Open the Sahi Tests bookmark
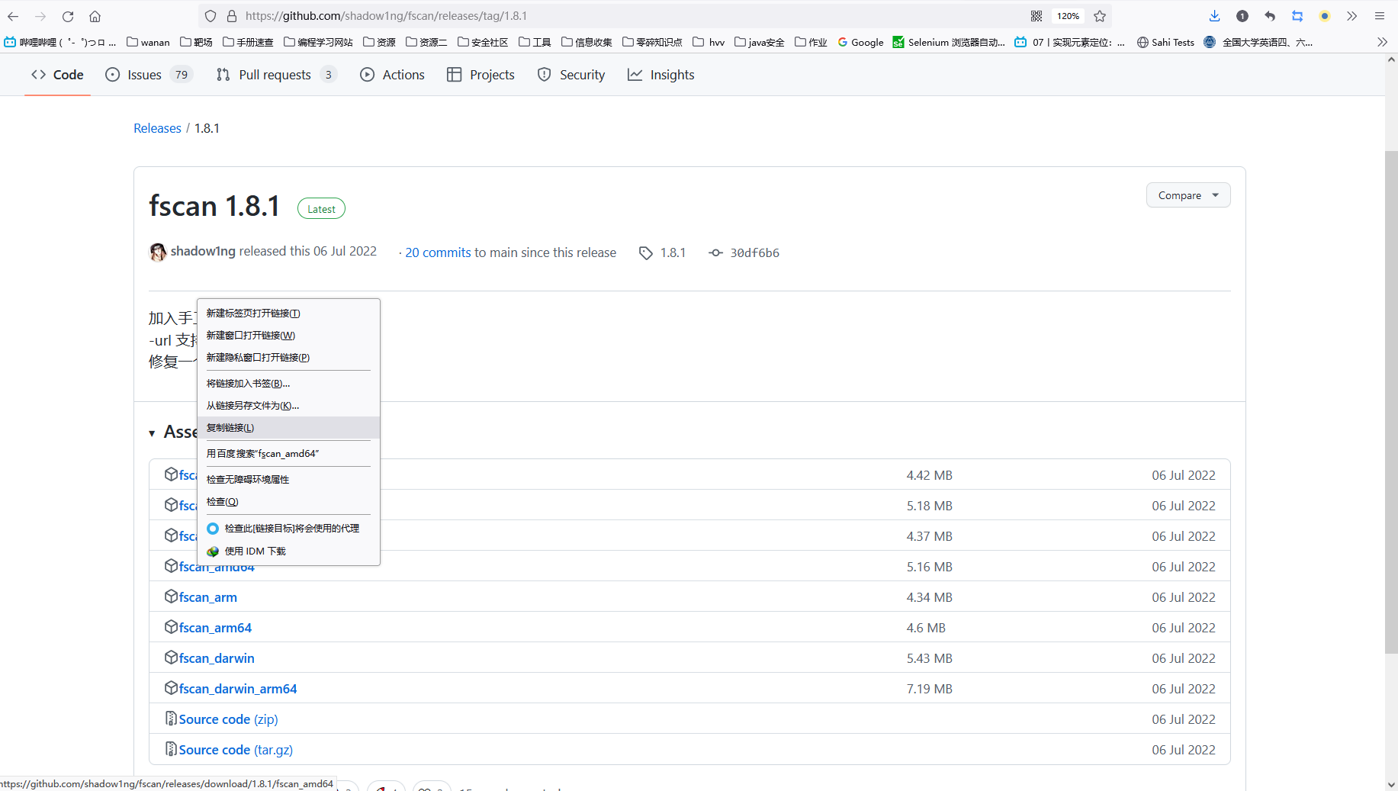This screenshot has height=791, width=1398. point(1165,42)
